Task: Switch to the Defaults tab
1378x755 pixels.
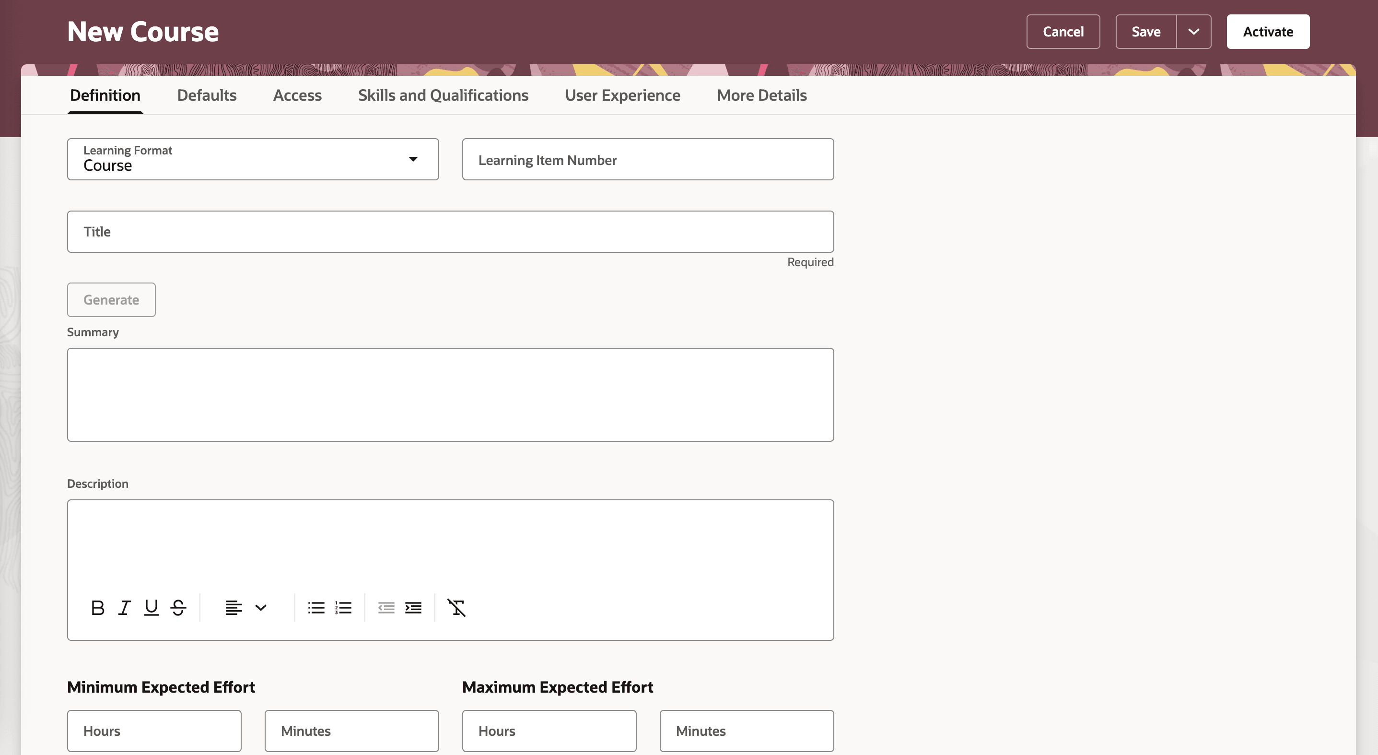Action: click(207, 95)
